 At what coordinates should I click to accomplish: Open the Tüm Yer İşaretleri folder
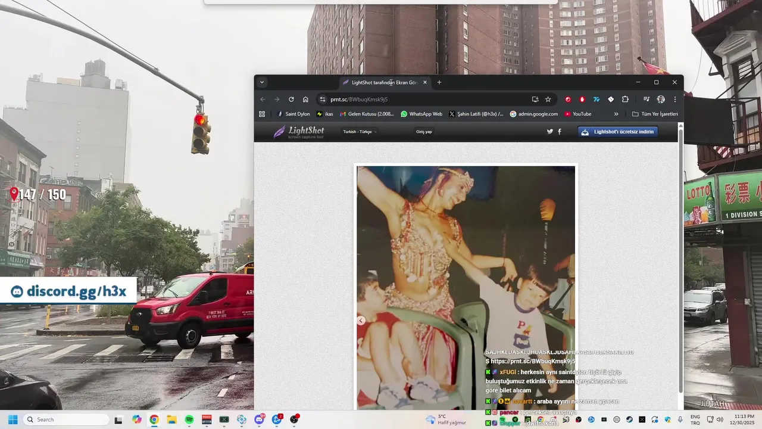coord(655,114)
